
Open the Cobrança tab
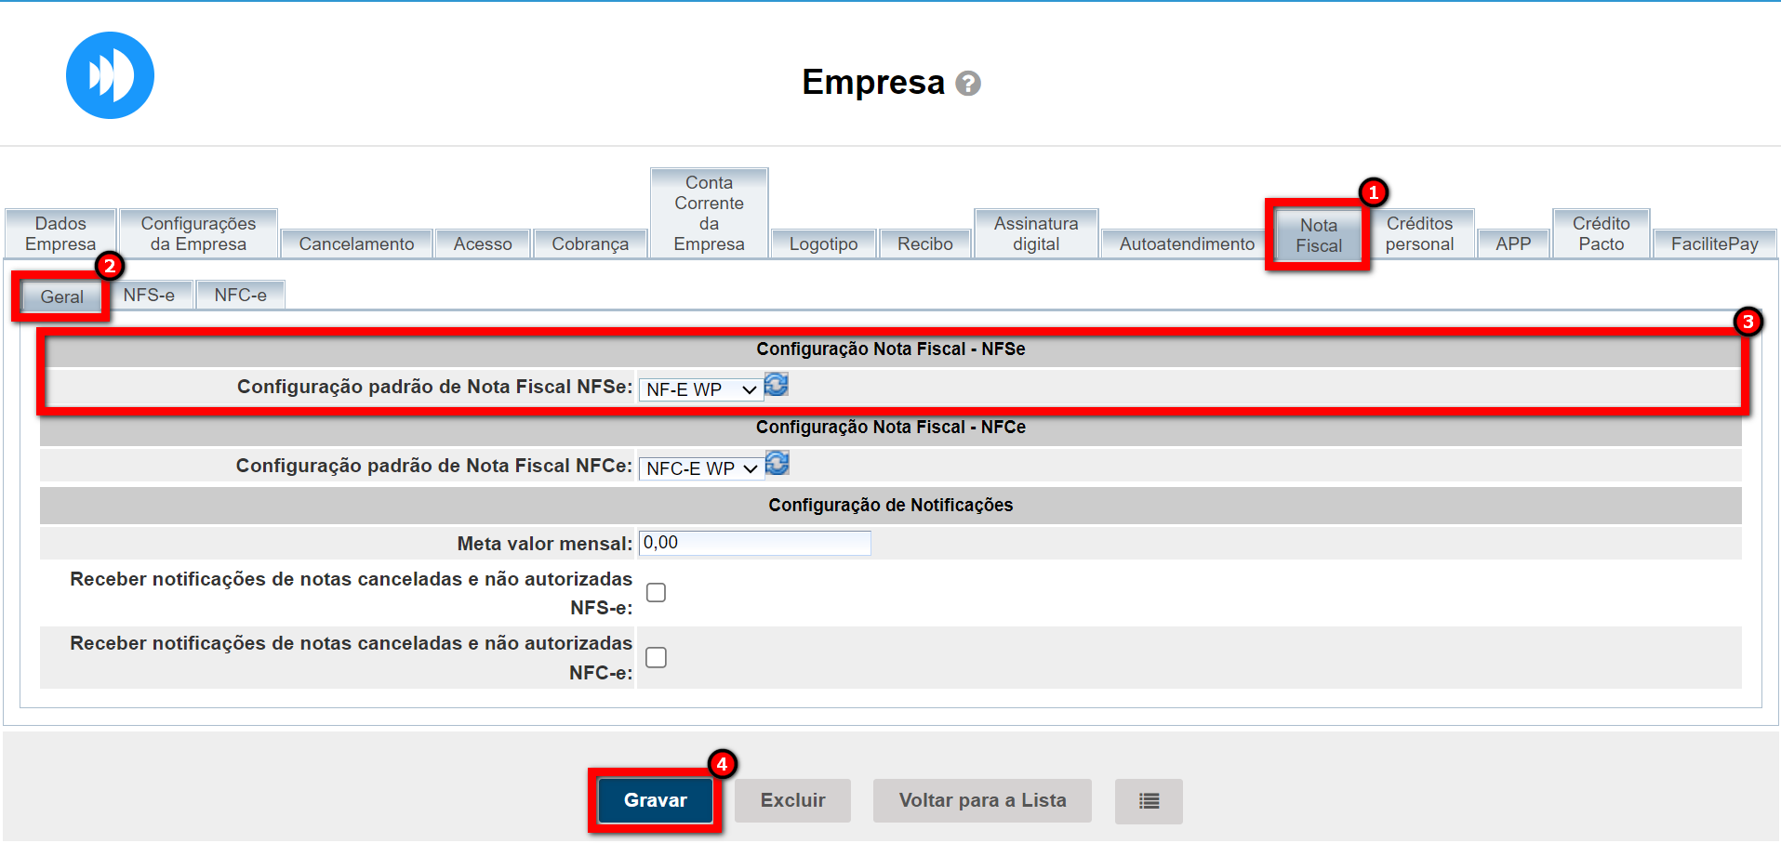(590, 244)
